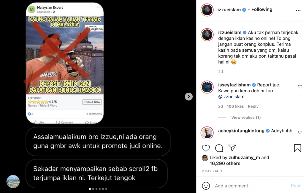Open post options three-dot menu
Image resolution: width=304 pixels, height=193 pixels.
click(x=298, y=10)
